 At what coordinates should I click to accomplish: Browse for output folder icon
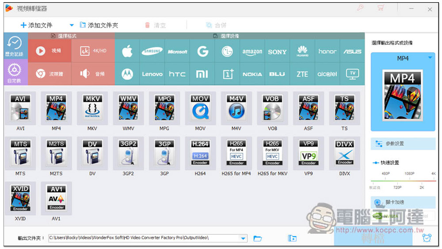[258, 238]
